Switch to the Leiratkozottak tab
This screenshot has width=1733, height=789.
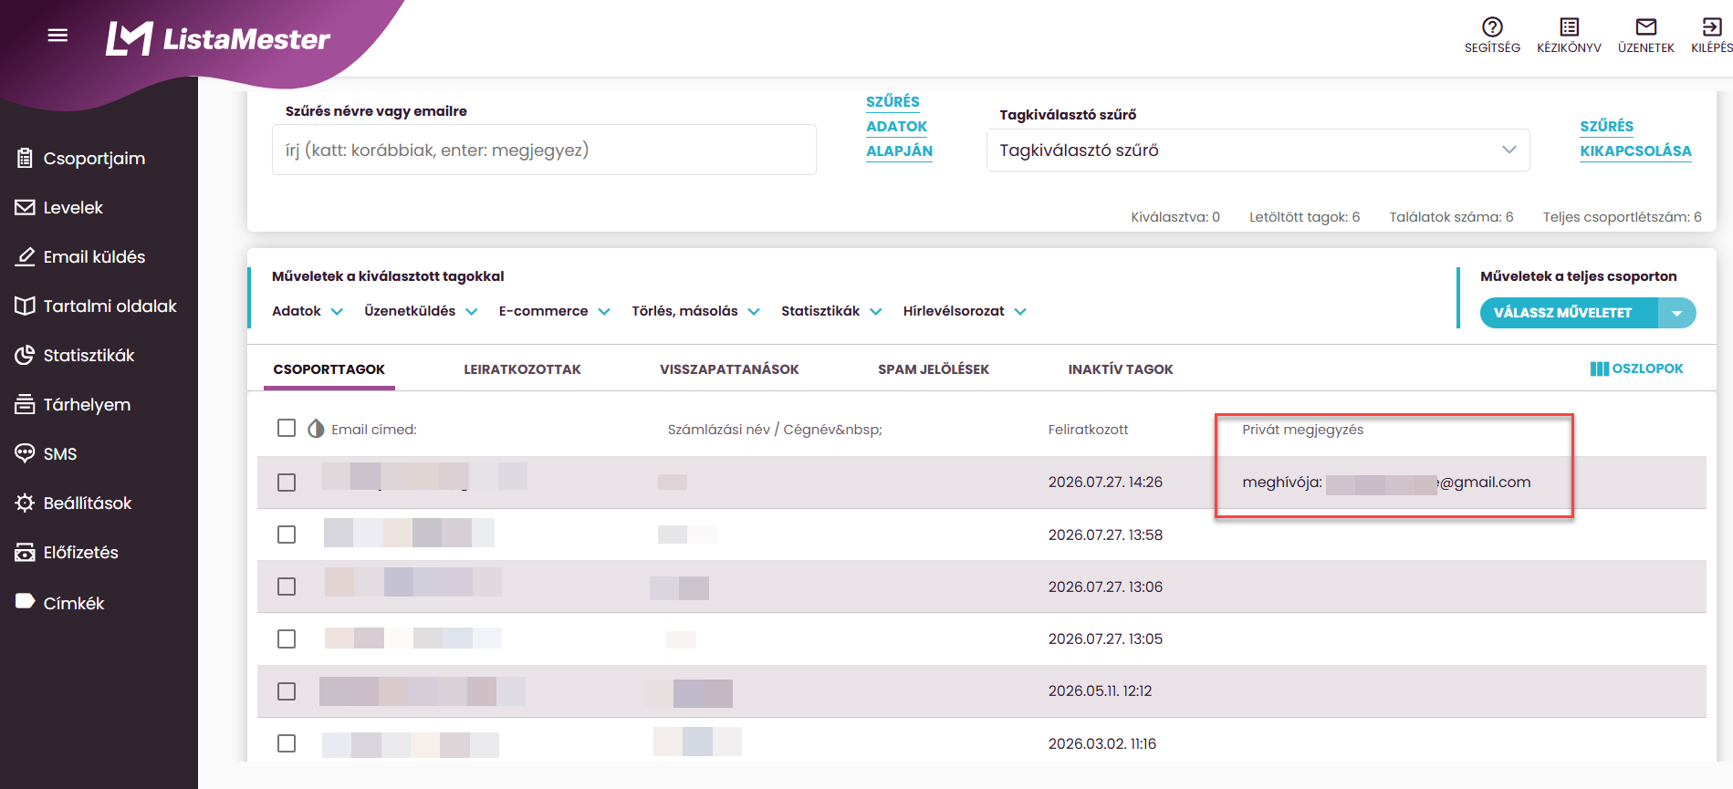[x=522, y=369]
